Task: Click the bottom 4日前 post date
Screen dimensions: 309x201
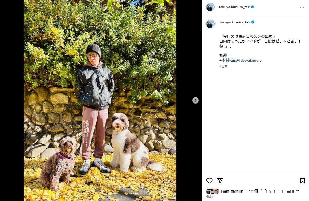Action: pos(210,196)
